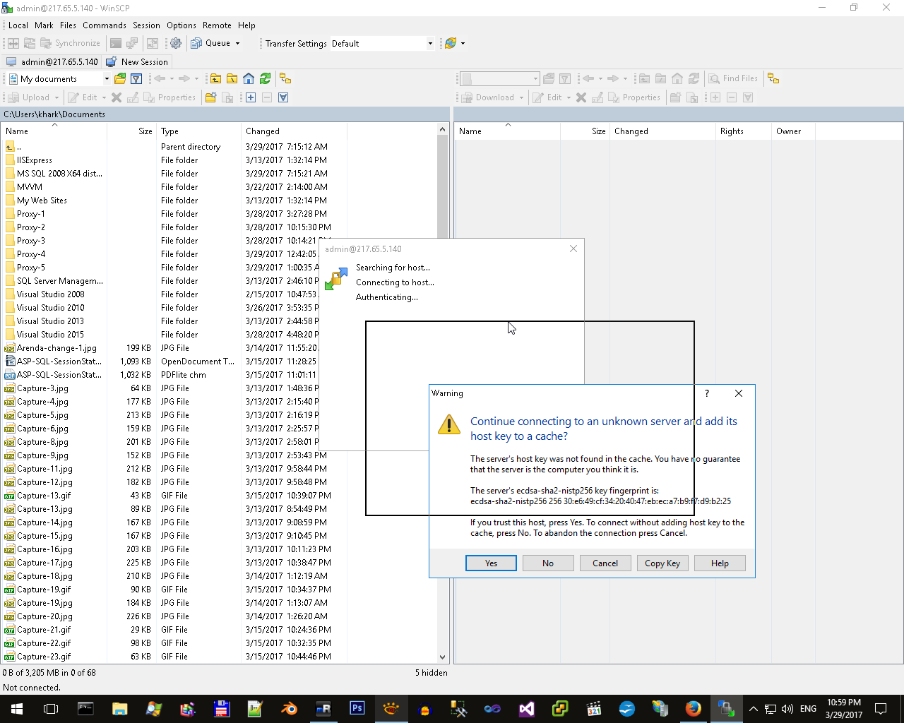The height and width of the screenshot is (723, 904).
Task: Show hidden tray icons chevron
Action: pos(753,709)
